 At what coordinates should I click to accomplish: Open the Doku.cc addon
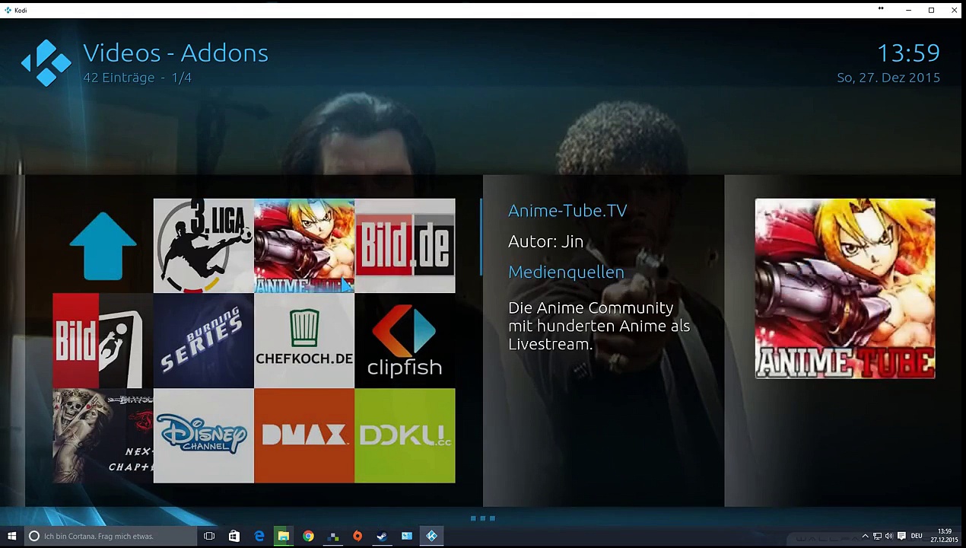(x=405, y=435)
